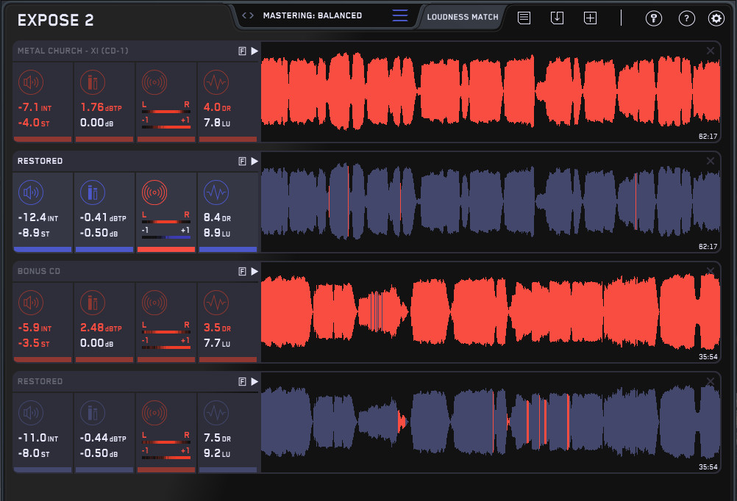Click the loudness speaker icon above -7.1 INT
The width and height of the screenshot is (737, 501).
pos(31,82)
